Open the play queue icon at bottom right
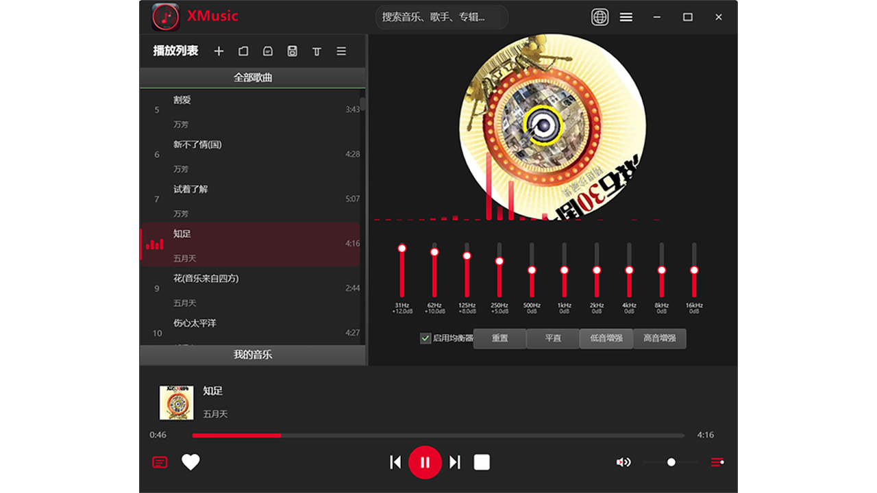Viewport: 877px width, 493px height. [x=717, y=462]
